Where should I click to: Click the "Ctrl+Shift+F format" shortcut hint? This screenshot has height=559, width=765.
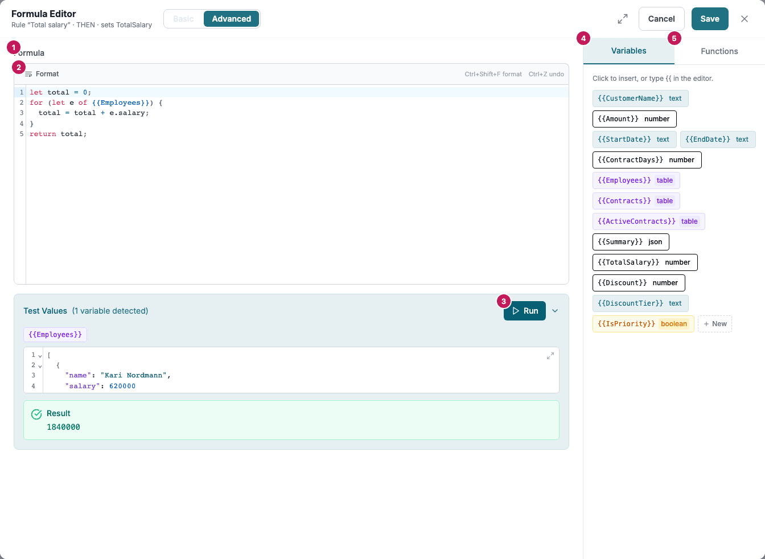[493, 74]
